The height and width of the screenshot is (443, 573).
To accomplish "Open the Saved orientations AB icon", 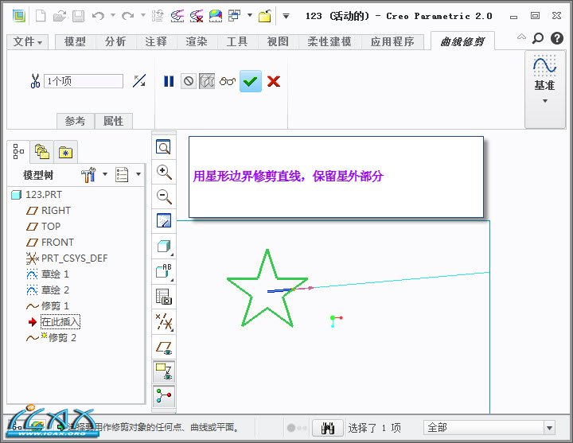I will point(164,271).
